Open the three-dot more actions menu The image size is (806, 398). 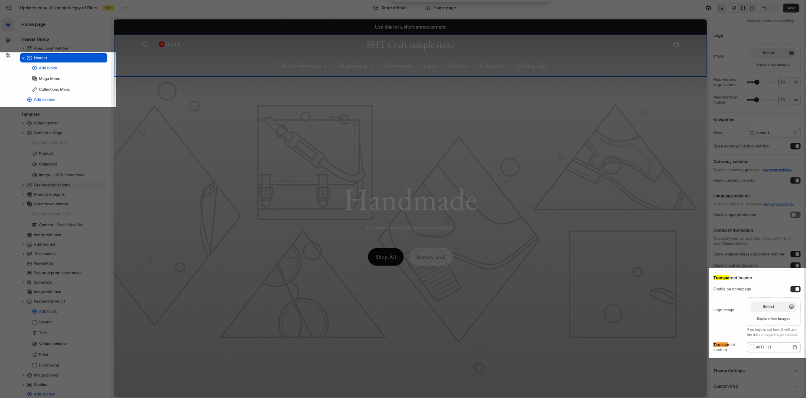tap(126, 8)
